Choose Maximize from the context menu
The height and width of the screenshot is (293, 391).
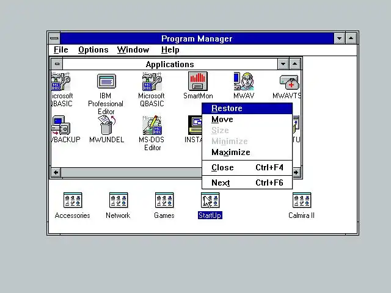(247, 152)
